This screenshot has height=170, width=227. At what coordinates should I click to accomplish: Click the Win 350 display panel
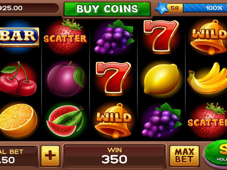point(114,156)
